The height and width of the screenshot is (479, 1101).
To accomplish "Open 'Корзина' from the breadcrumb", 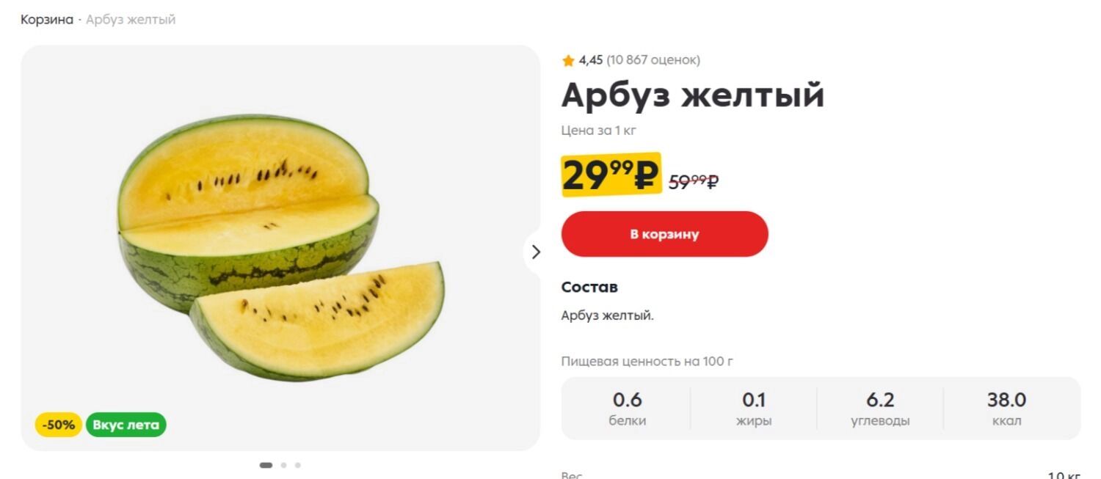I will coord(47,20).
